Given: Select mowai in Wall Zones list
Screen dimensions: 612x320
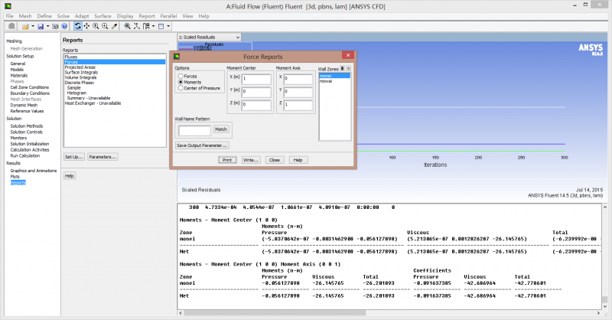Looking at the screenshot, I should (x=335, y=81).
